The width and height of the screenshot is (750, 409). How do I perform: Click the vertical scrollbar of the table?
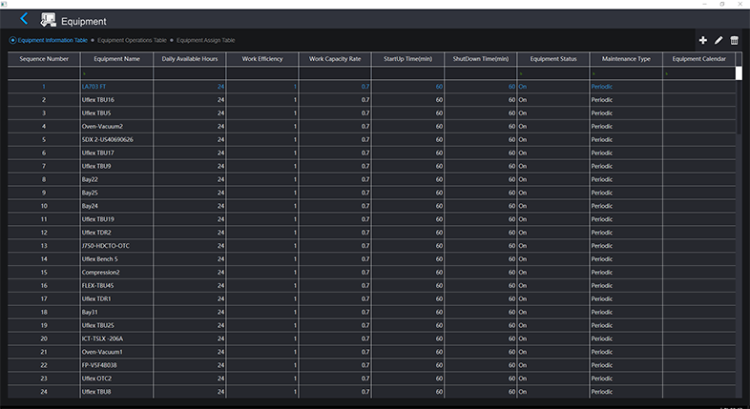[x=740, y=105]
